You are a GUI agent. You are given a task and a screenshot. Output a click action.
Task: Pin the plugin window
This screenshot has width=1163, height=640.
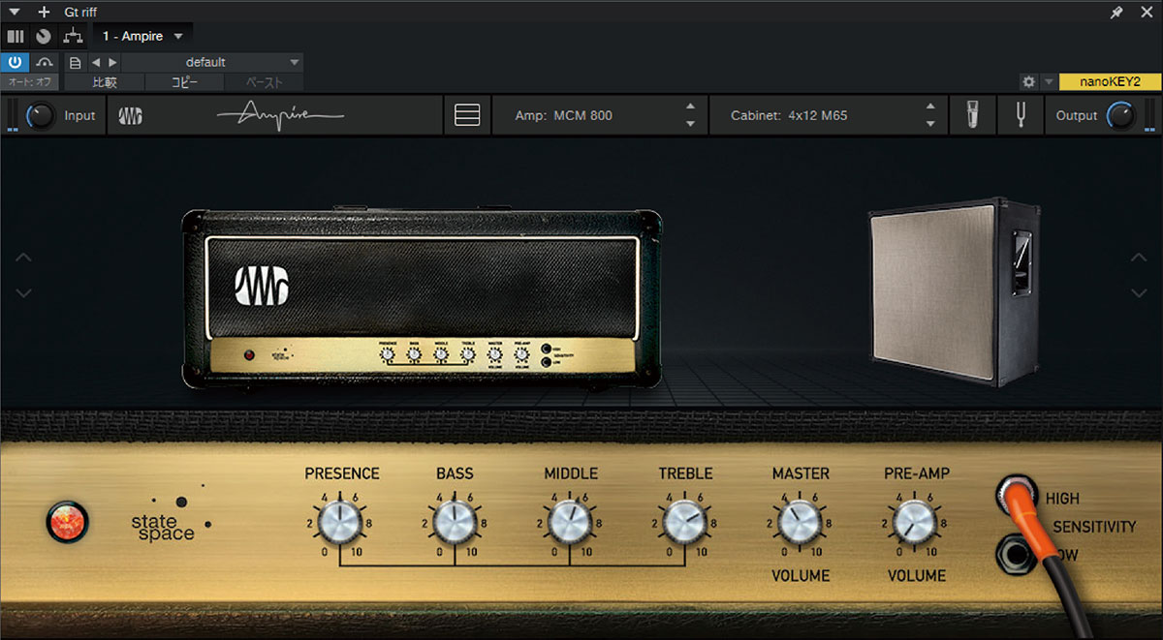coord(1116,12)
